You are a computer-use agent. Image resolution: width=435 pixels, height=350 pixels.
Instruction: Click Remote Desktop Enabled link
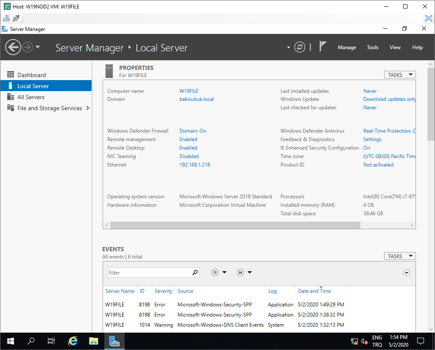(188, 148)
